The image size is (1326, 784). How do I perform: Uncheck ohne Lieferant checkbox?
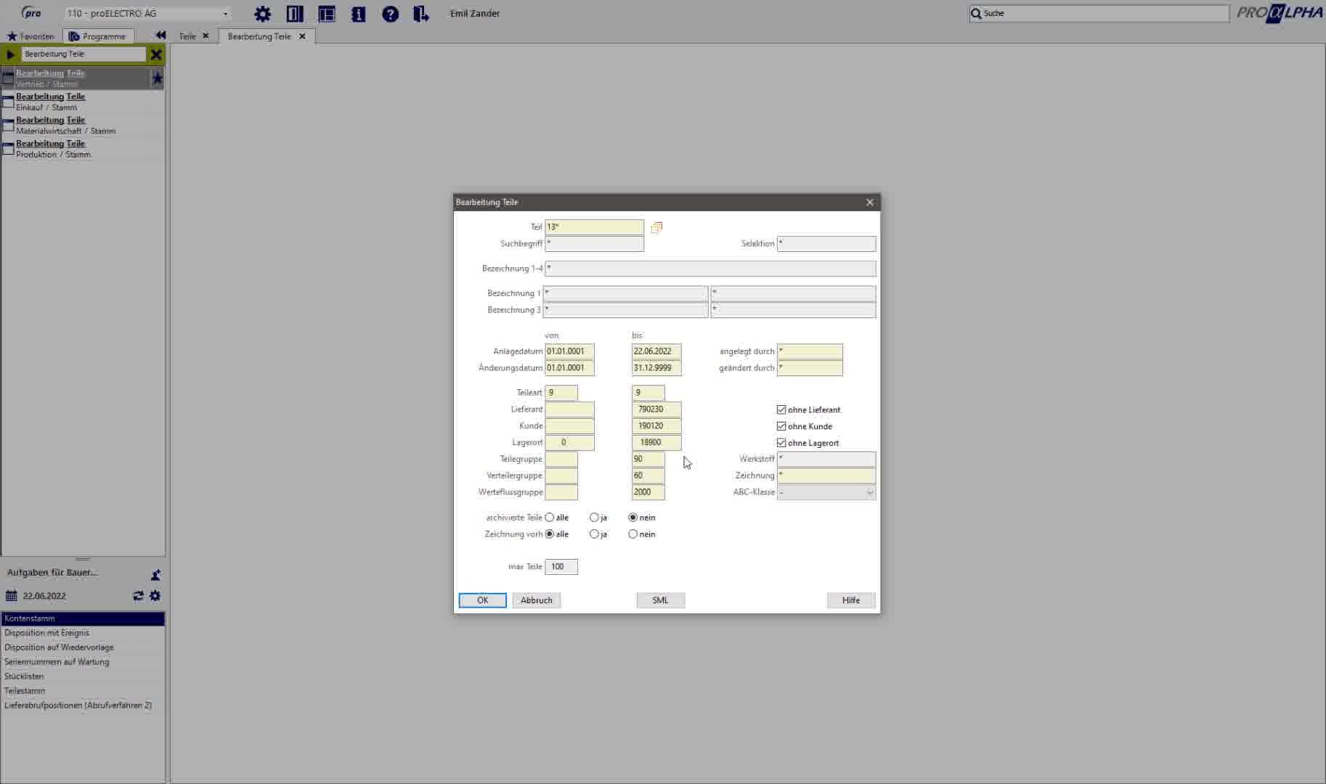pos(781,409)
